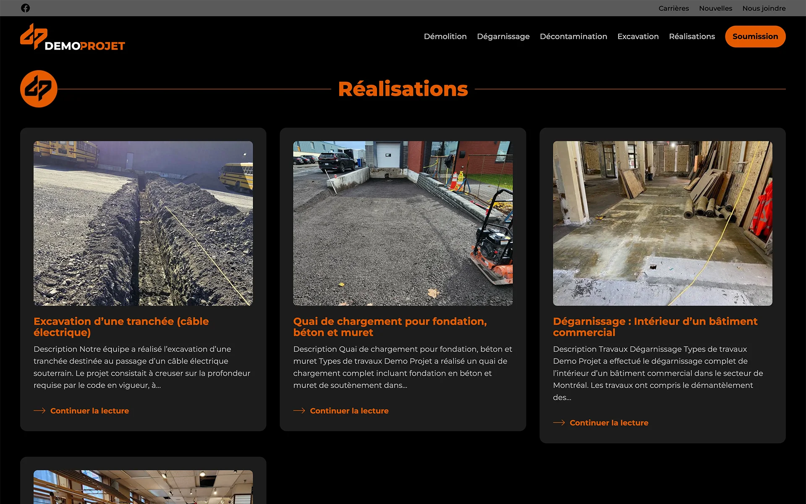The width and height of the screenshot is (806, 504).
Task: Open the Carrières link
Action: click(673, 8)
